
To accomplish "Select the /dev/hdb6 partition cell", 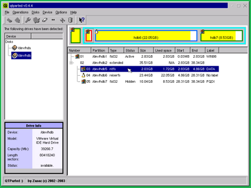I will pos(99,75).
